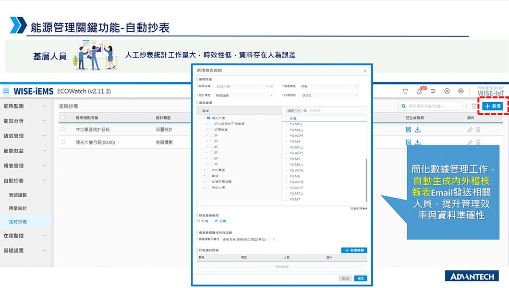
Task: Check the YG:MP1 meter checkbox
Action: (x=286, y=124)
